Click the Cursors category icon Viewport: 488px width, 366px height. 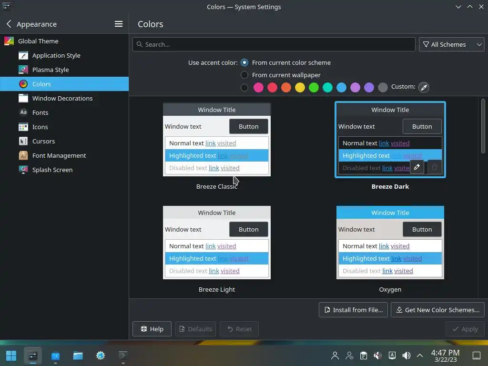click(23, 141)
